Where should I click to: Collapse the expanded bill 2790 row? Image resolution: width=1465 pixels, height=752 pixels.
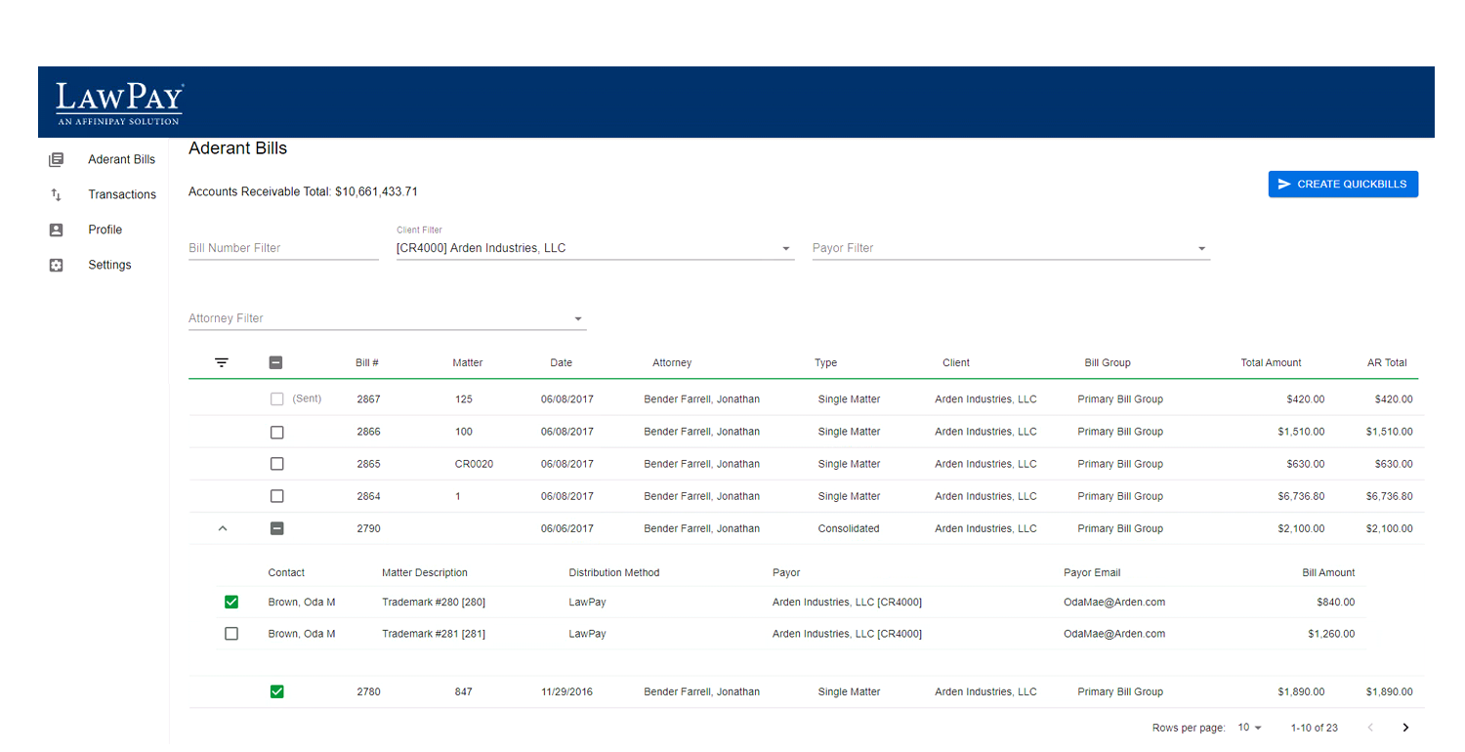(x=222, y=528)
